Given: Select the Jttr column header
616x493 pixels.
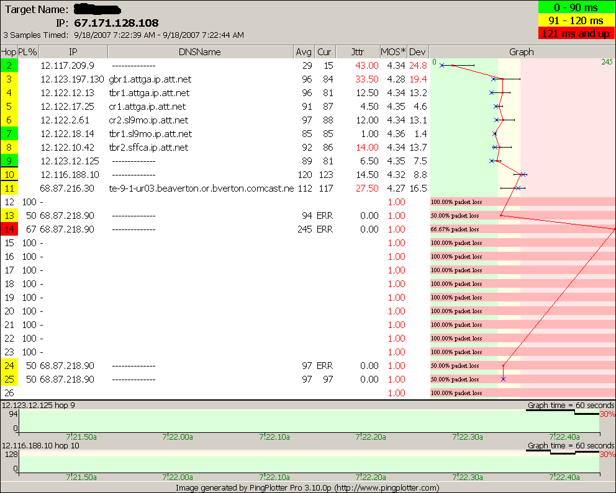Looking at the screenshot, I should (x=357, y=51).
